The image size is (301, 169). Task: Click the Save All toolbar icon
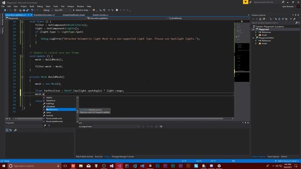tap(27, 10)
